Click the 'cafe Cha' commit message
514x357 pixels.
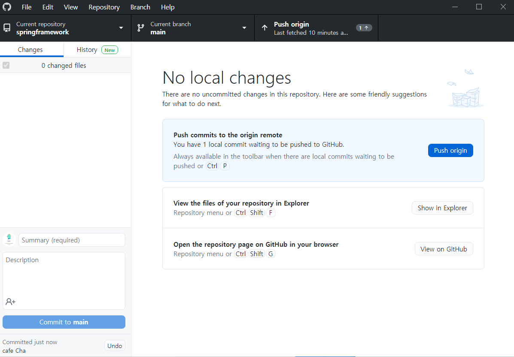click(x=14, y=351)
